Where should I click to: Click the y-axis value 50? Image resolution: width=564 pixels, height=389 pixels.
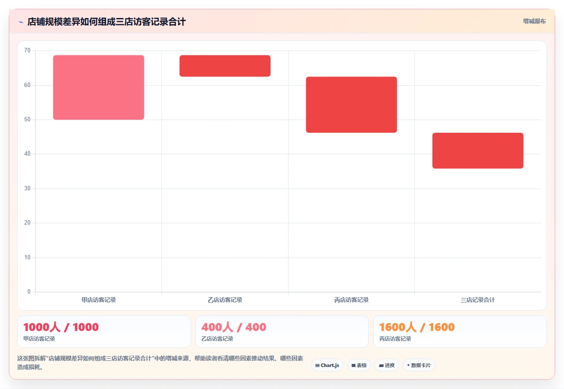[x=27, y=120]
